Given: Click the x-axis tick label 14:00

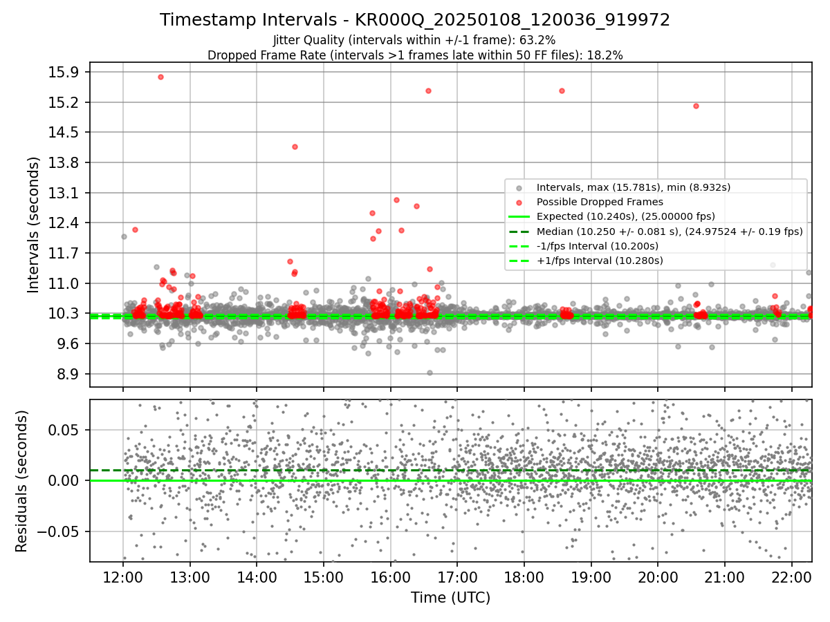Looking at the screenshot, I should pos(257,576).
